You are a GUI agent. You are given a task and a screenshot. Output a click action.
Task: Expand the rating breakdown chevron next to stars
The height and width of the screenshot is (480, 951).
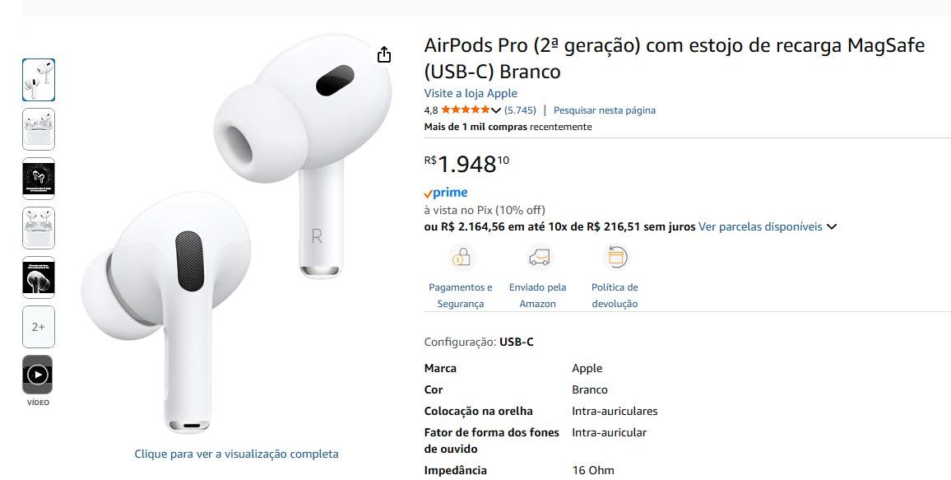(495, 110)
